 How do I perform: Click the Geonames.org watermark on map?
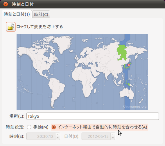click(x=135, y=106)
